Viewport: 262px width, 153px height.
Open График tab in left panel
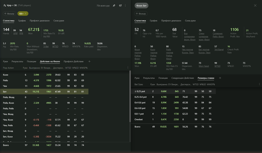pos(22,21)
